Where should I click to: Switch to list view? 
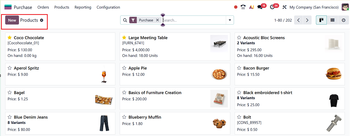332,20
